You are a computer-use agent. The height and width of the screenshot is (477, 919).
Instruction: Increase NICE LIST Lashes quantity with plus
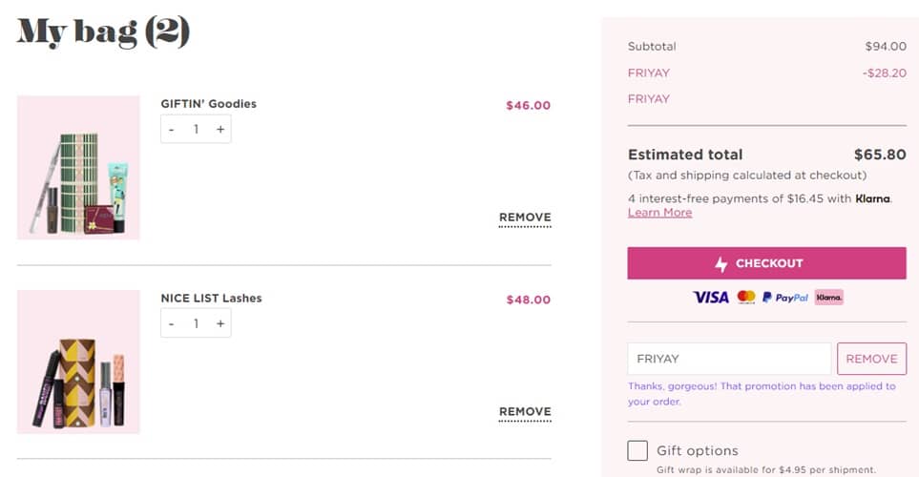pos(220,323)
